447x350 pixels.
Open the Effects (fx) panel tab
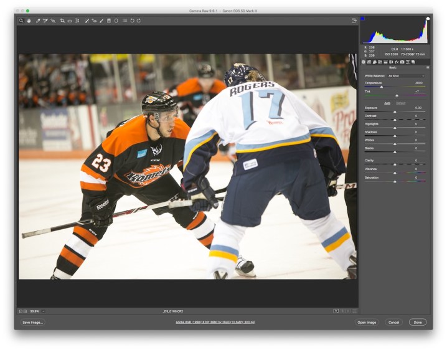pyautogui.click(x=397, y=62)
